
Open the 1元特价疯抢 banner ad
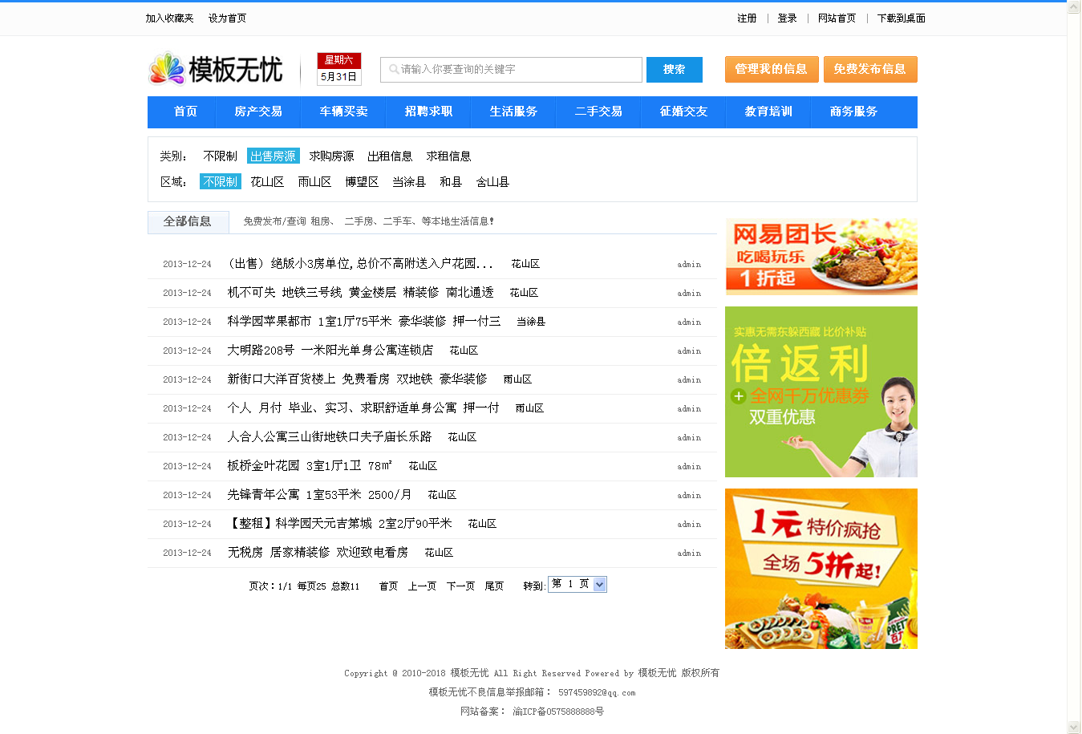[x=821, y=568]
